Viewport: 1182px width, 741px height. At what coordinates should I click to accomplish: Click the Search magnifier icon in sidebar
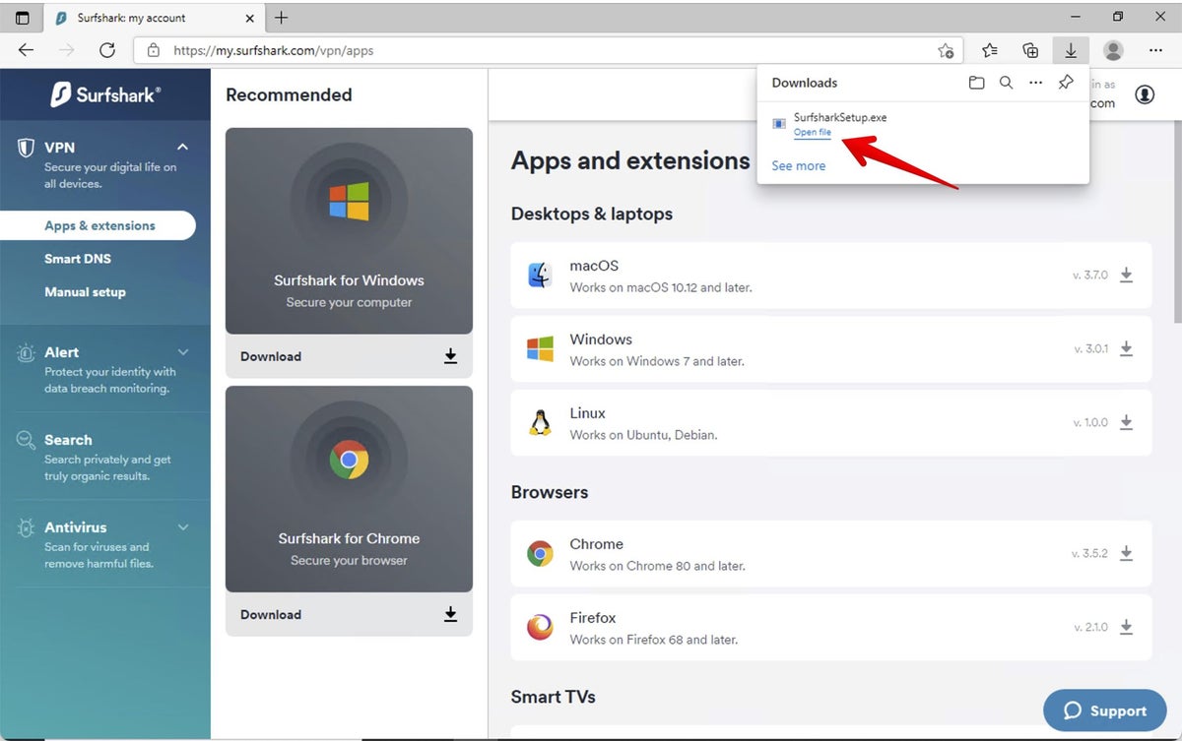point(27,441)
